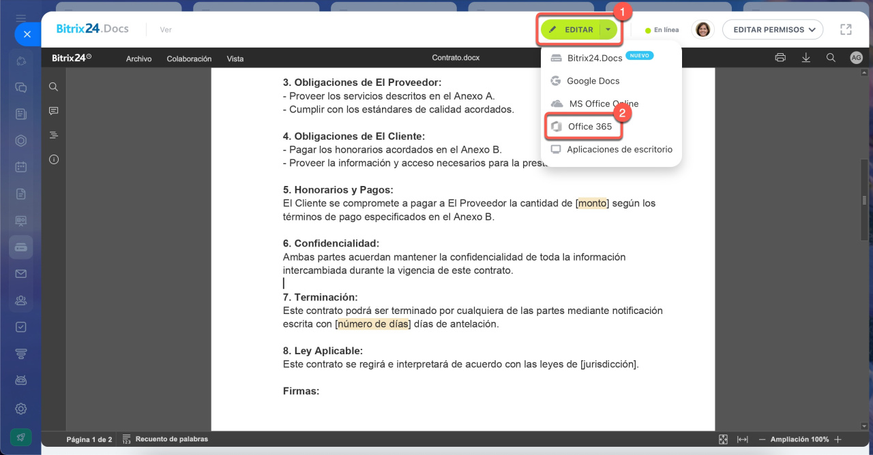Open the comments panel in the editor rail
The width and height of the screenshot is (873, 455).
[54, 111]
